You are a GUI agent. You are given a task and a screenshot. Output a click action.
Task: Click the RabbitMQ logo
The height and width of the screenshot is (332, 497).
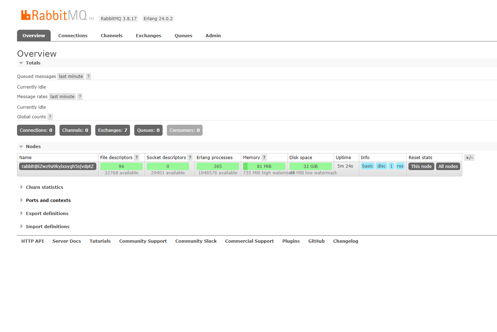click(57, 15)
